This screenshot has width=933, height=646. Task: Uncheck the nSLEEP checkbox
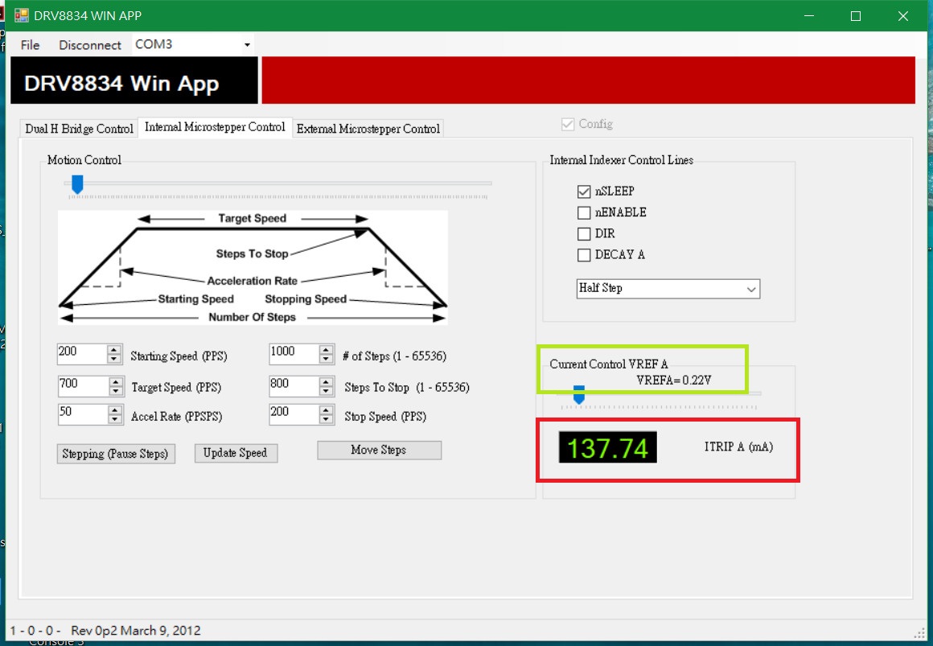coord(584,191)
